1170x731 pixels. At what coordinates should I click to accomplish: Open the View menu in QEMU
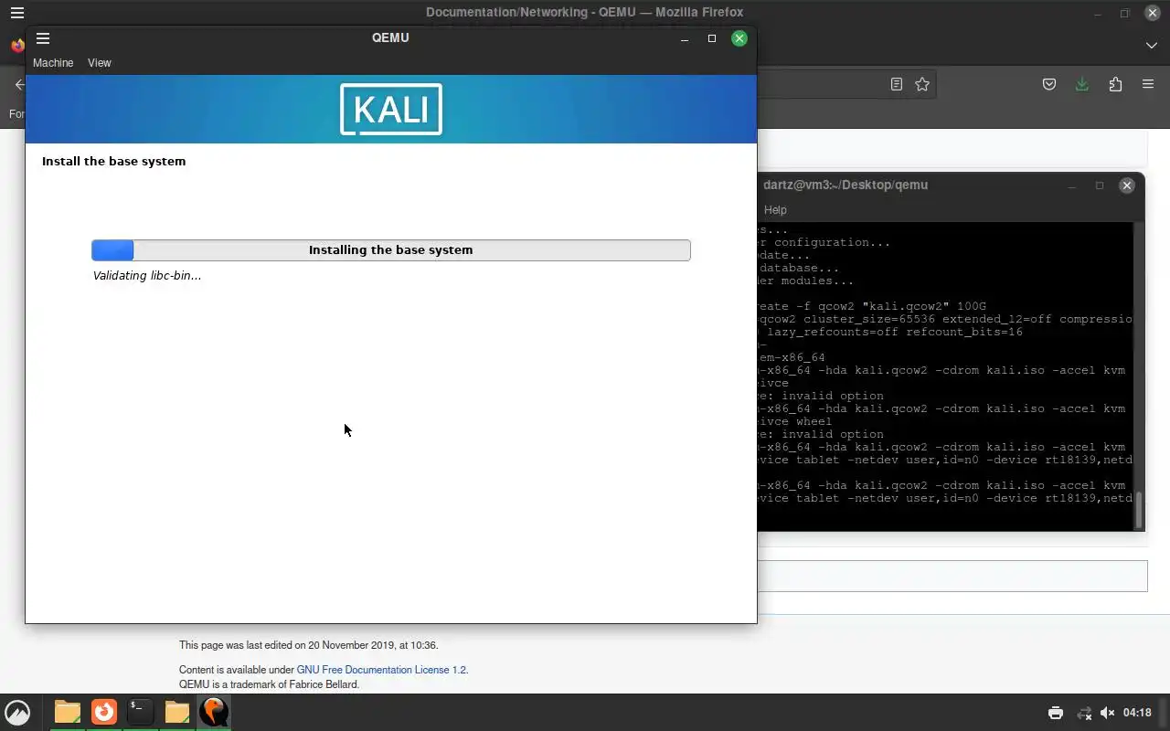click(x=100, y=63)
